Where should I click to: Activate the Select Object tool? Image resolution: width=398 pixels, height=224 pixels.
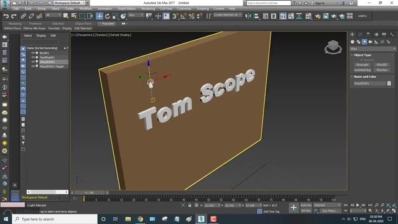[66, 16]
